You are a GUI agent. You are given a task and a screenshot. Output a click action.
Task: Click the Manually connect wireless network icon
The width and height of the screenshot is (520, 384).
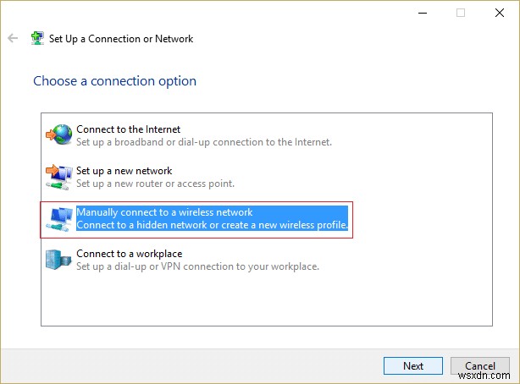click(x=59, y=219)
